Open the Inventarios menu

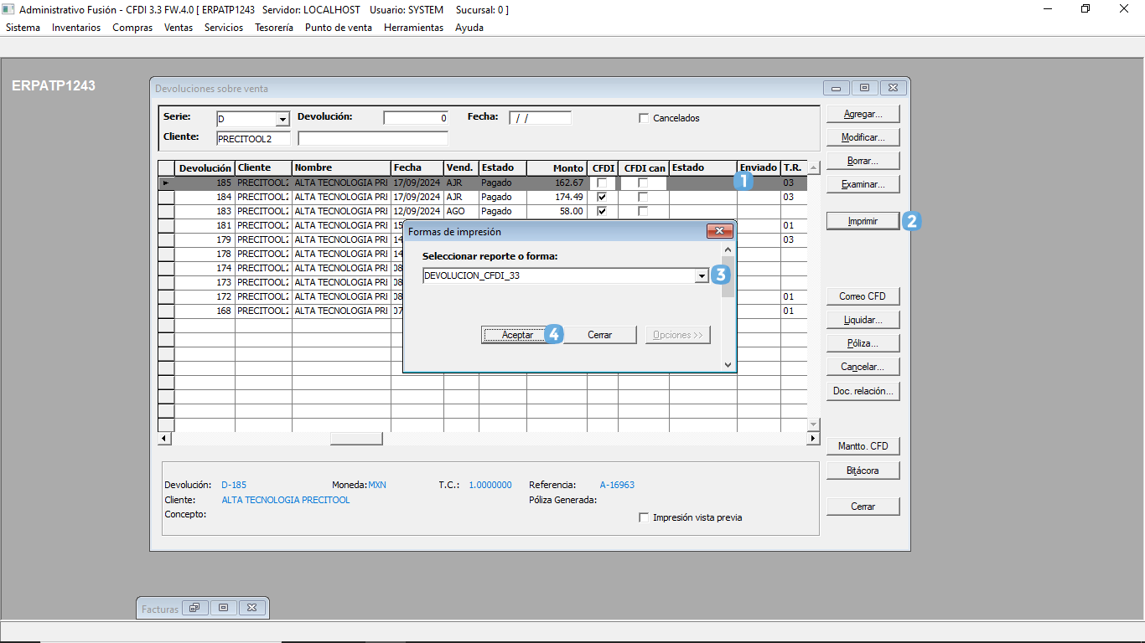[x=76, y=28]
